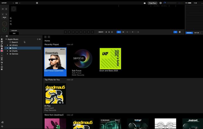Open the Playlists sidebar icon
The height and width of the screenshot is (129, 203).
[x=2, y=41]
